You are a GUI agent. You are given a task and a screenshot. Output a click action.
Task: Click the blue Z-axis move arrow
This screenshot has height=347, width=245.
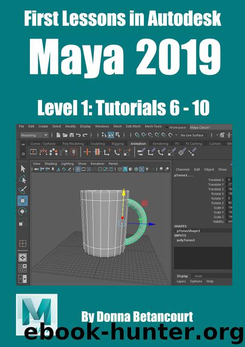tap(151, 224)
